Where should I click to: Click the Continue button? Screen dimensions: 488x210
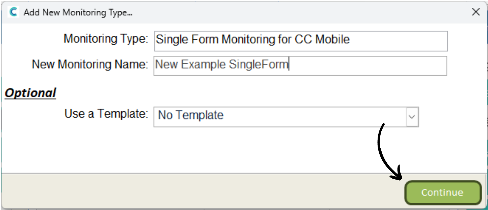[x=443, y=193]
